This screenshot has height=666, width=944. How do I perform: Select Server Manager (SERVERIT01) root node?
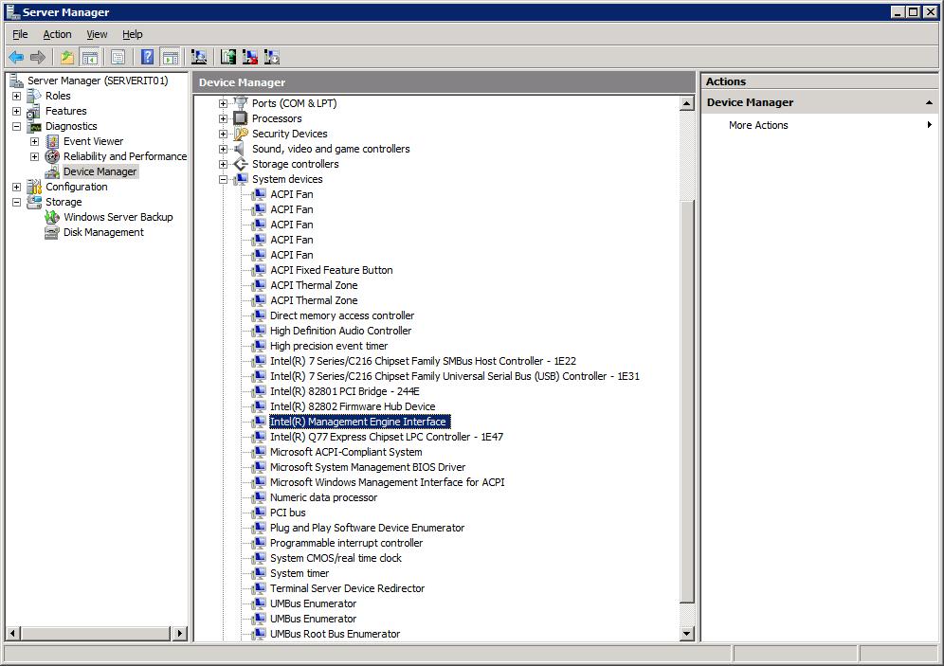98,81
